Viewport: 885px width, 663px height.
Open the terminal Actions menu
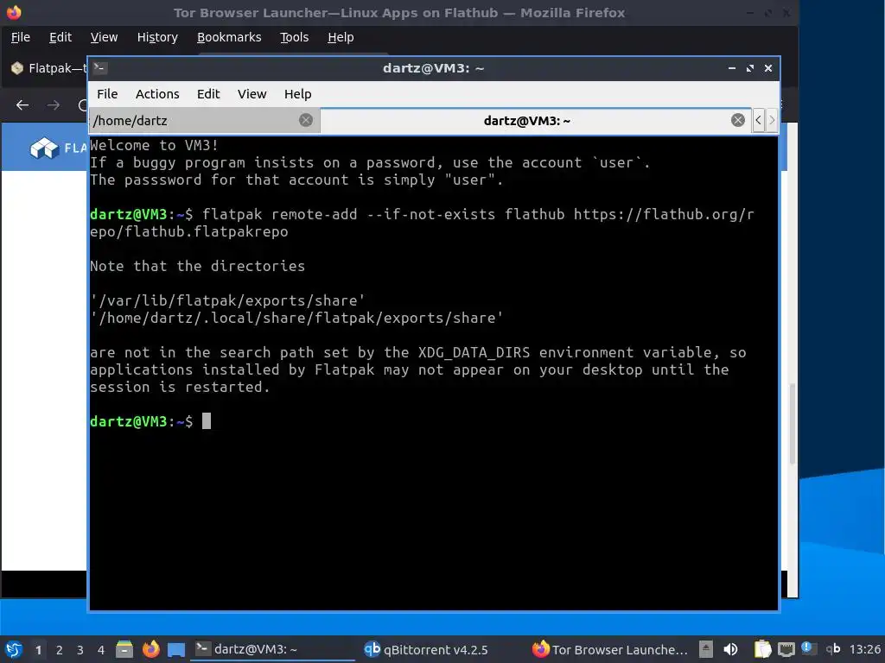(x=157, y=94)
